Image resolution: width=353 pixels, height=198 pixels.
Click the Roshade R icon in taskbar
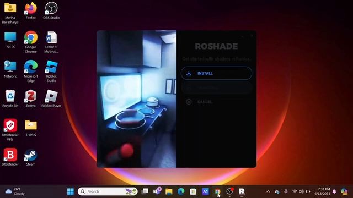click(242, 191)
